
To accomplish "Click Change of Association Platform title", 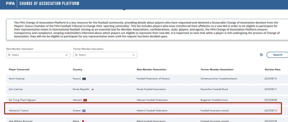I will point(49,4).
